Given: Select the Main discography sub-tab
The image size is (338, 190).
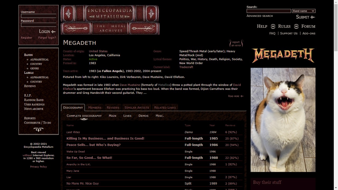Looking at the screenshot, I should (x=112, y=116).
